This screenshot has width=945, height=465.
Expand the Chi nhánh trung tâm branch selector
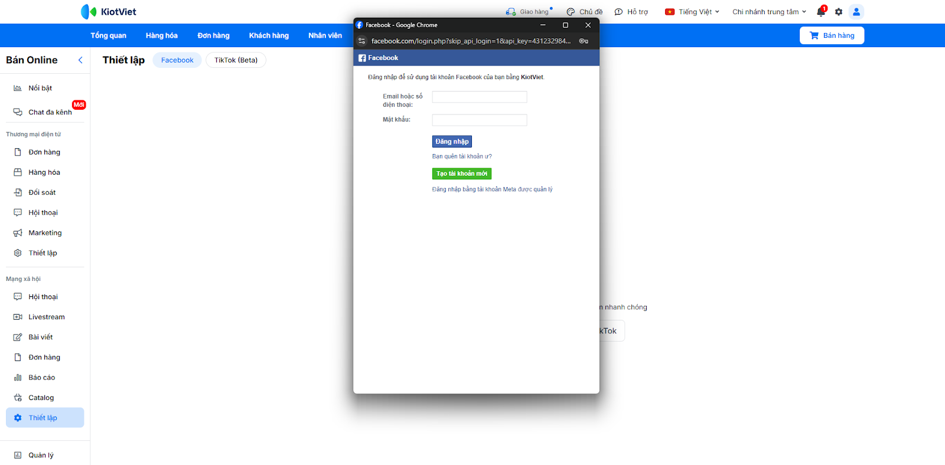[769, 12]
